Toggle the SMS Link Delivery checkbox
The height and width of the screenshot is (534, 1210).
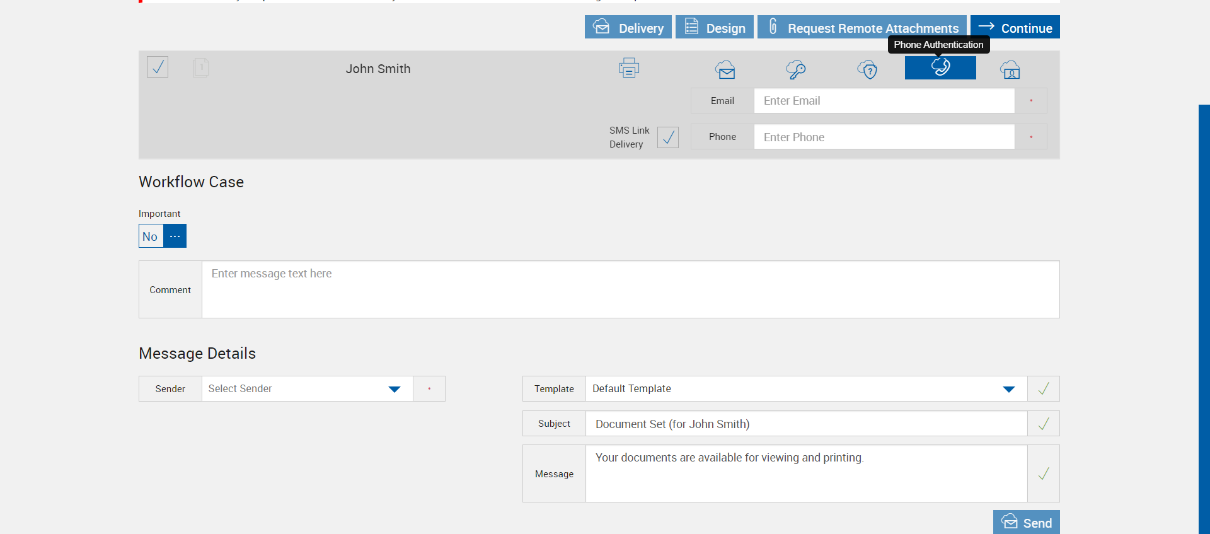[x=668, y=137]
